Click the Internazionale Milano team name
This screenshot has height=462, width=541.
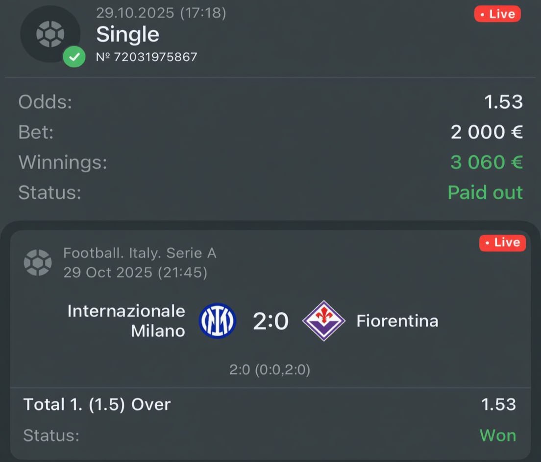(126, 321)
